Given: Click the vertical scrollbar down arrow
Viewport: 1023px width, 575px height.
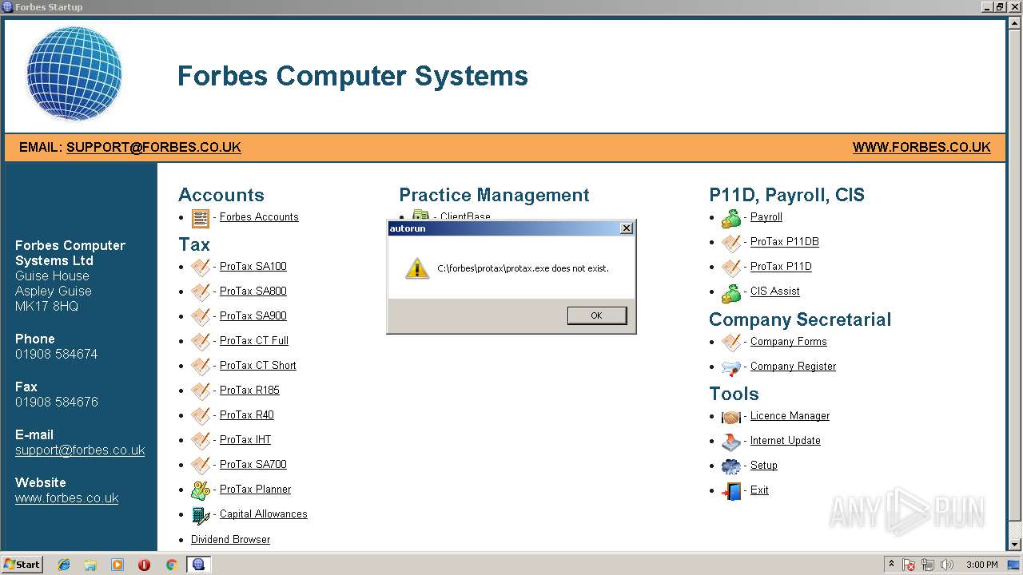Looking at the screenshot, I should coord(1014,545).
